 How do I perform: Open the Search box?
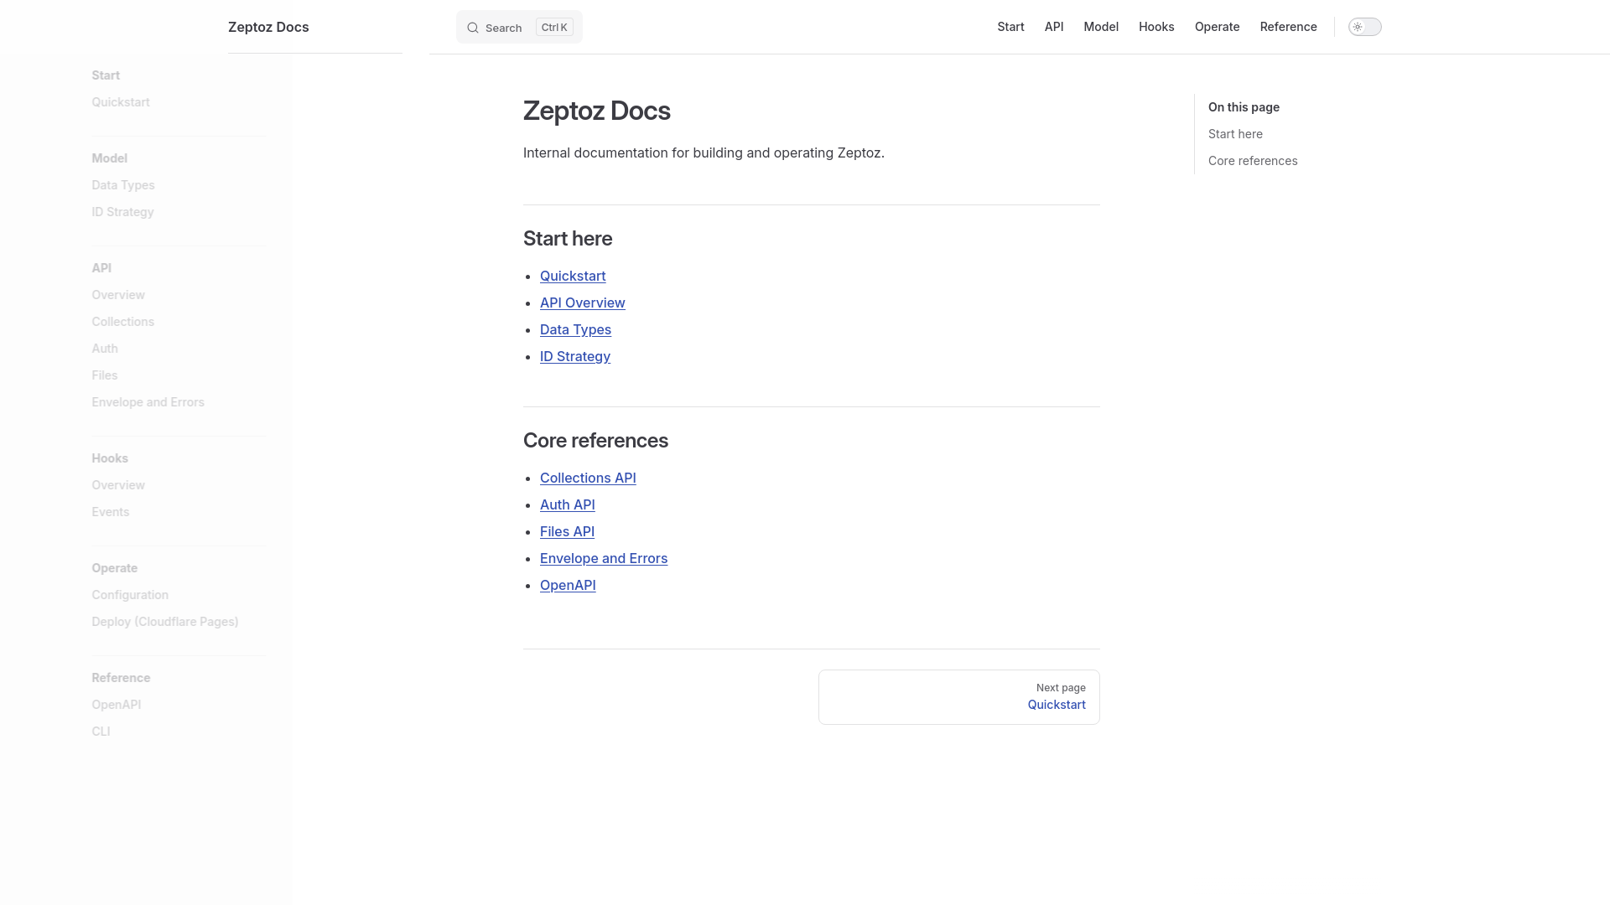tap(519, 27)
